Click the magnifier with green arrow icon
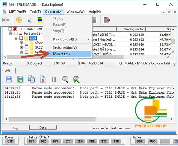This screenshot has height=146, width=178. tap(76, 79)
